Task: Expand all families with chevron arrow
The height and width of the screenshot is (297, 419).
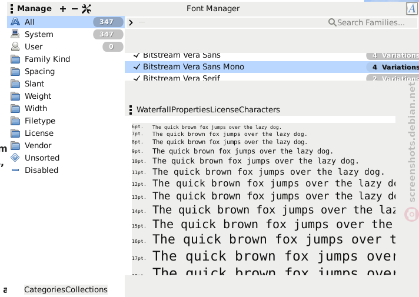Action: [x=131, y=23]
